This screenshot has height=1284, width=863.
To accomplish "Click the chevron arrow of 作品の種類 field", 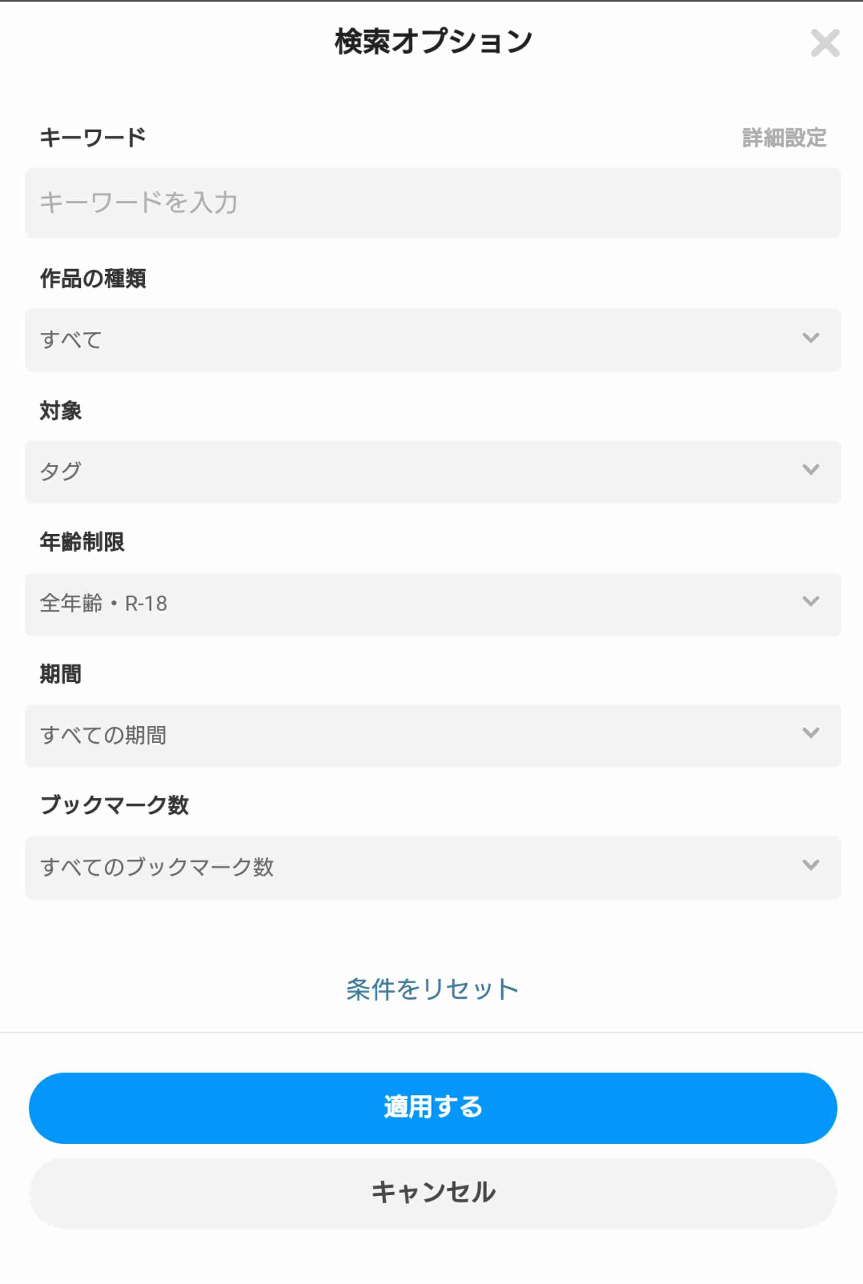I will click(x=811, y=338).
